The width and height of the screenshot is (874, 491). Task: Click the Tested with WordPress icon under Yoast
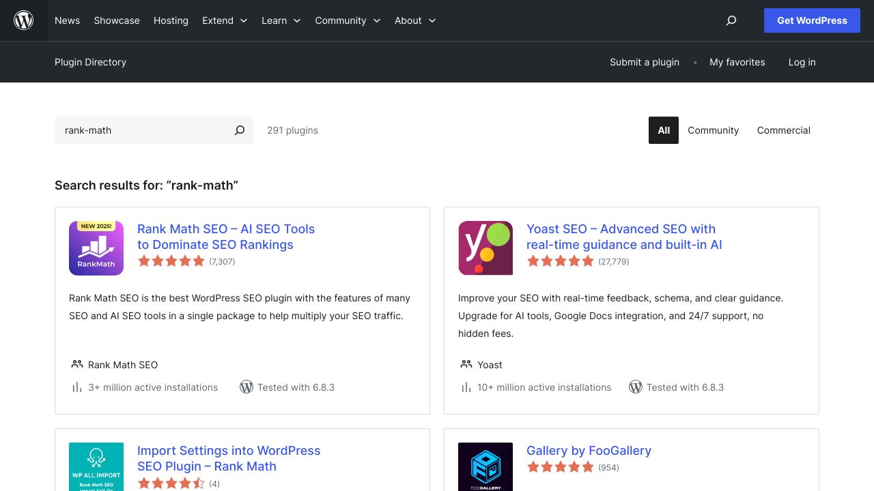pos(636,387)
